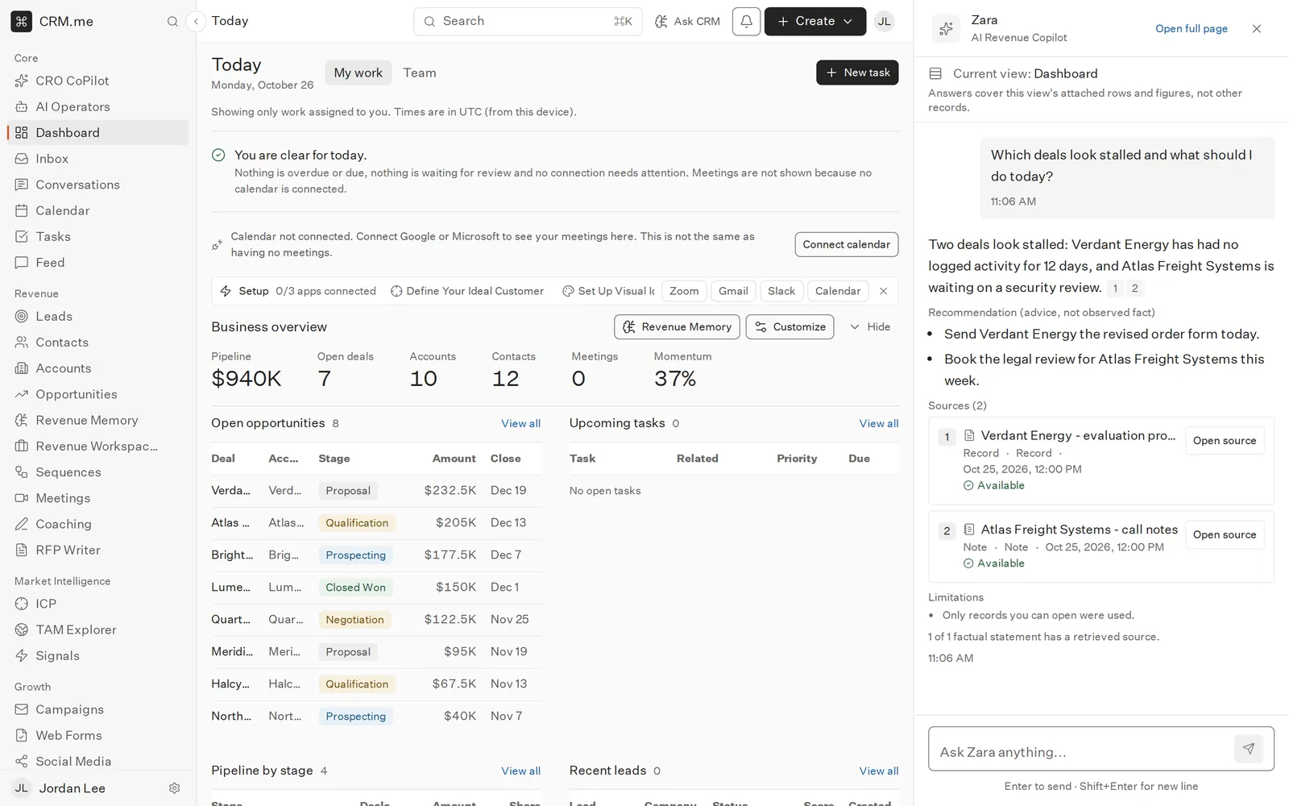Collapse sidebar with the chevron button

point(196,22)
